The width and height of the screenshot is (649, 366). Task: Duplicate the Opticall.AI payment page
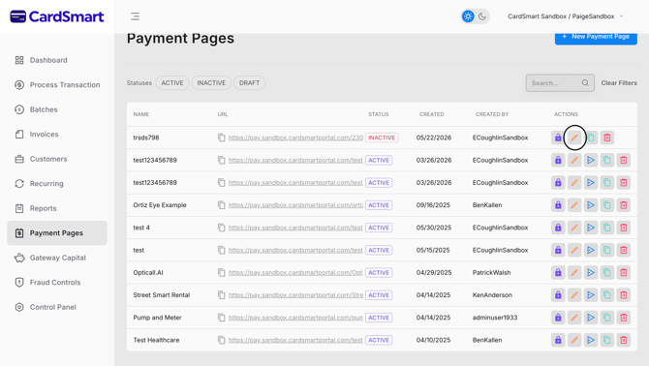pyautogui.click(x=607, y=272)
